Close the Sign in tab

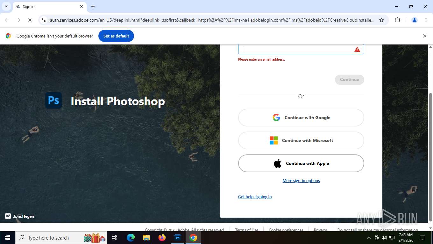(82, 6)
